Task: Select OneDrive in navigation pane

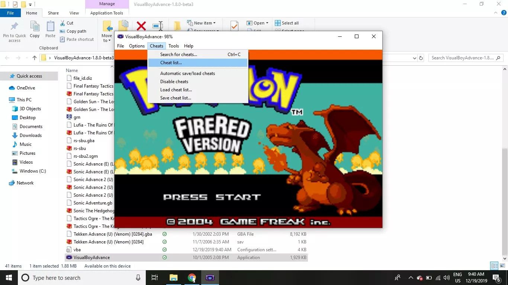Action: pyautogui.click(x=26, y=88)
